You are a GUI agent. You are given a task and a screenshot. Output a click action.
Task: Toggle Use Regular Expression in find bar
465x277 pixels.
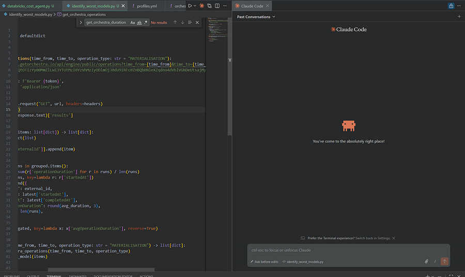click(x=146, y=23)
